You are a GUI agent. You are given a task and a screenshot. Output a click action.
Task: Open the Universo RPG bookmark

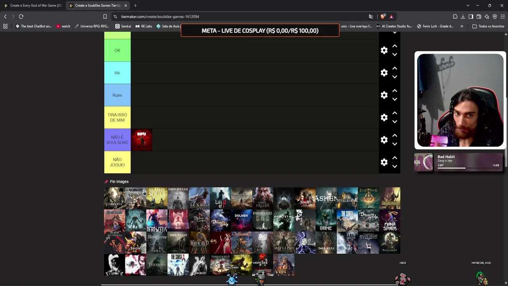pos(92,26)
